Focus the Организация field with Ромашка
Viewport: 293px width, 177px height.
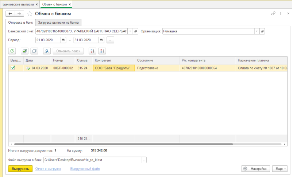pyautogui.click(x=208, y=31)
